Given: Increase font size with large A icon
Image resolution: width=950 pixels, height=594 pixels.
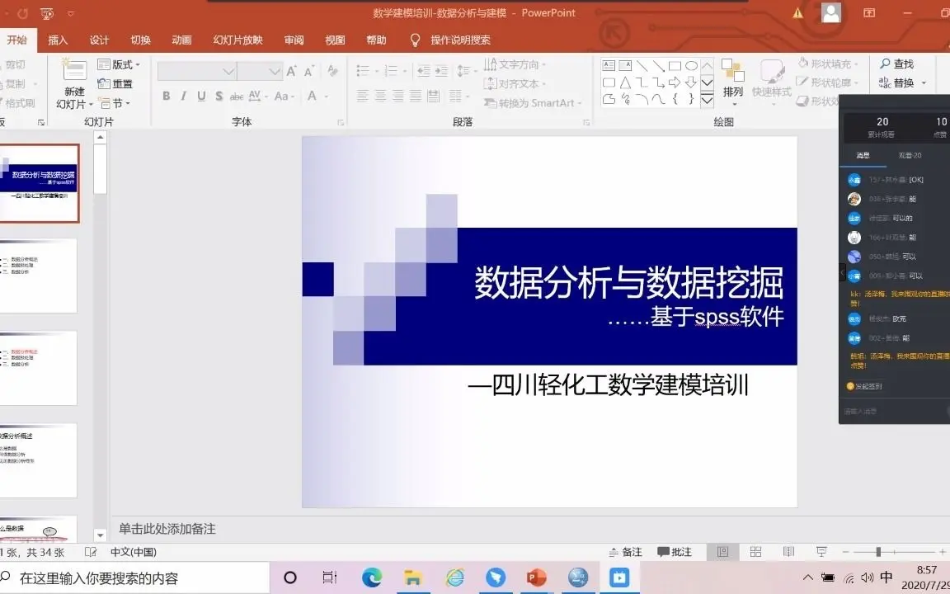Looking at the screenshot, I should [291, 71].
